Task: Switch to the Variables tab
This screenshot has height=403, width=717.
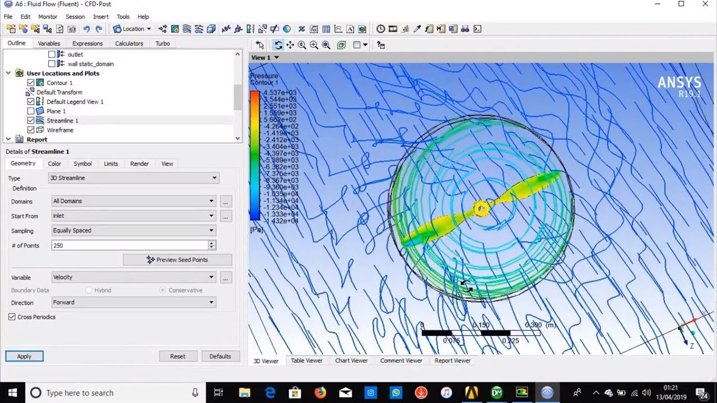Action: (49, 44)
